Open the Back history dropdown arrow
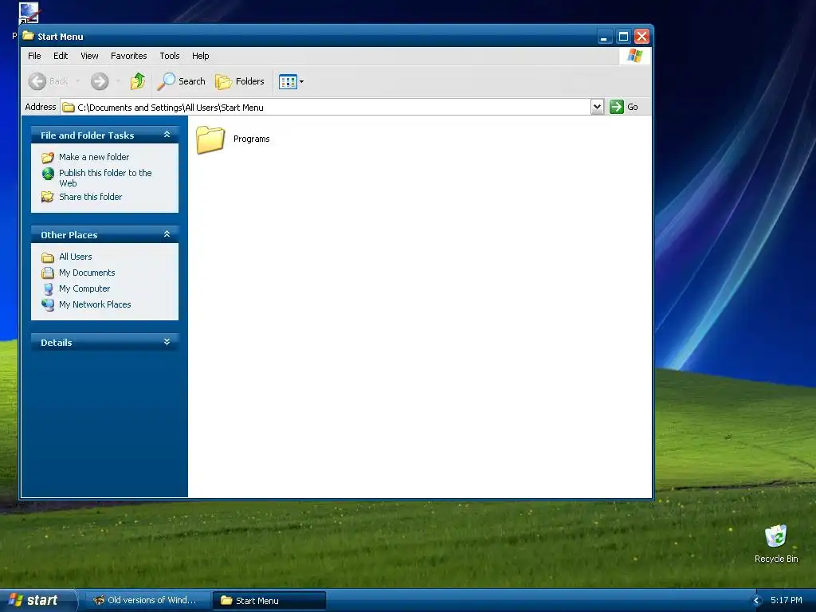 click(77, 81)
